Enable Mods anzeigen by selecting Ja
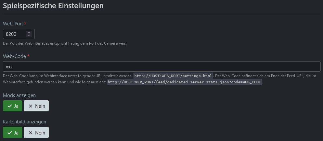Screen dimensions: 323x141 coord(13,106)
